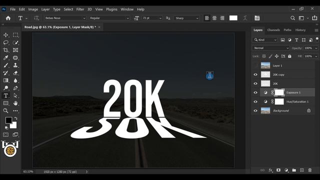Show Layer 1 visibility
320x180 pixels.
[x=255, y=65]
